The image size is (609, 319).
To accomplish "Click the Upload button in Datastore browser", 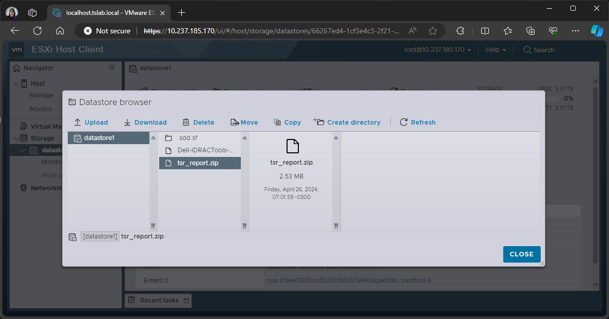I will [91, 122].
